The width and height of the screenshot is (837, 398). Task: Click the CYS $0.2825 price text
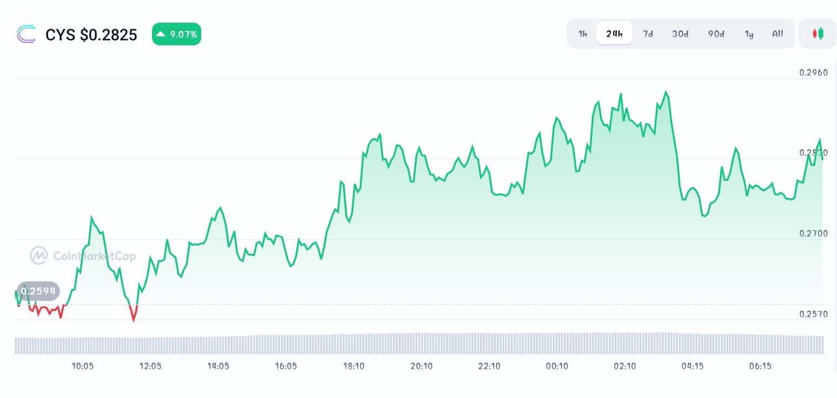click(91, 35)
